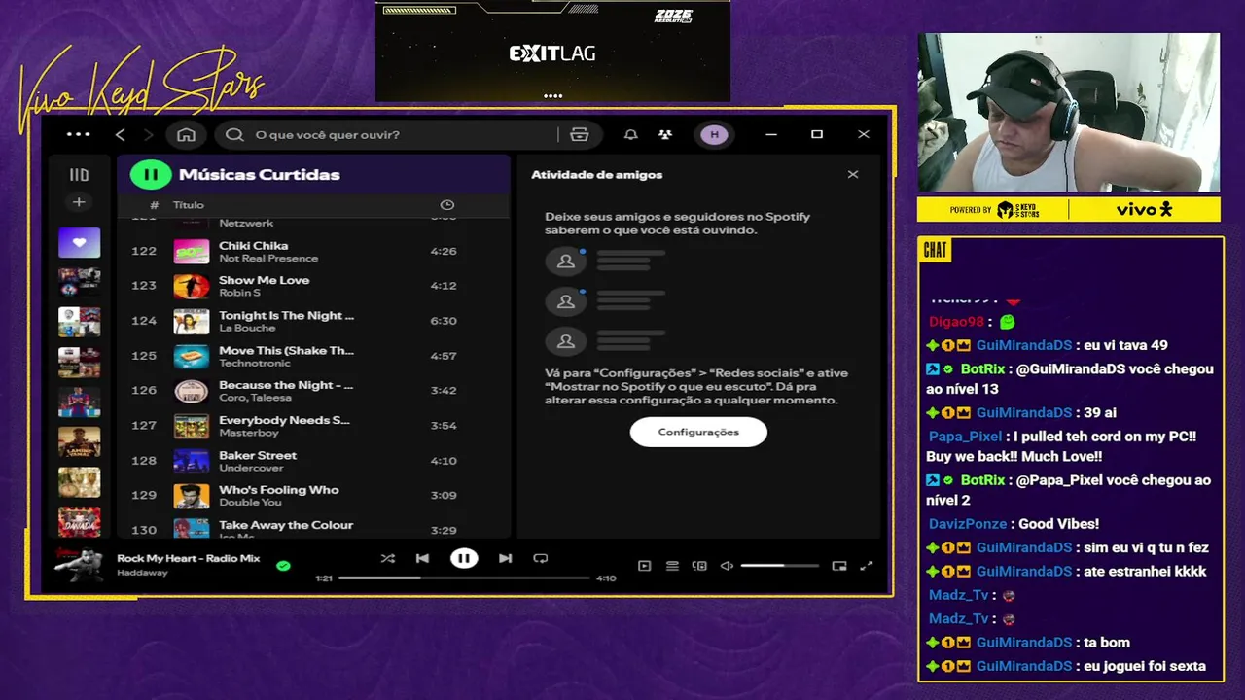Screen dimensions: 1245x700
Task: Toggle repeat mode
Action: click(541, 559)
